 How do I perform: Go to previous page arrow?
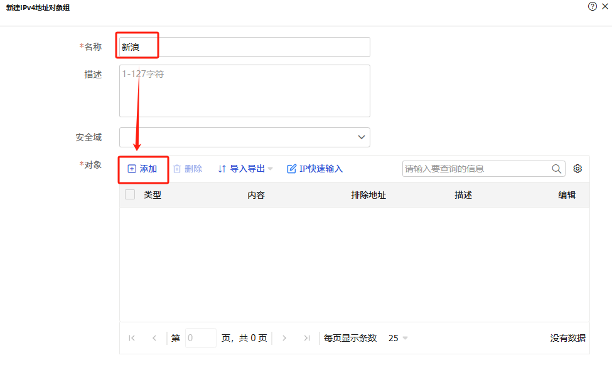pos(154,338)
